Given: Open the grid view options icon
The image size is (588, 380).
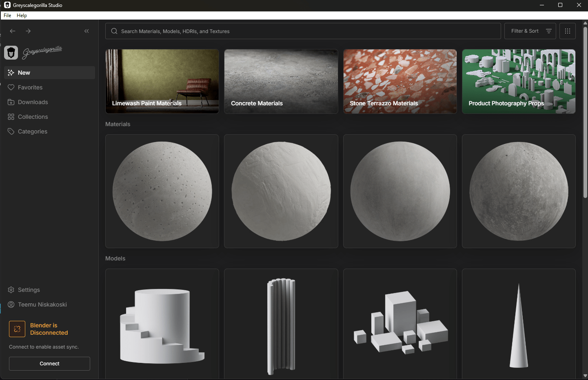Looking at the screenshot, I should coord(568,31).
